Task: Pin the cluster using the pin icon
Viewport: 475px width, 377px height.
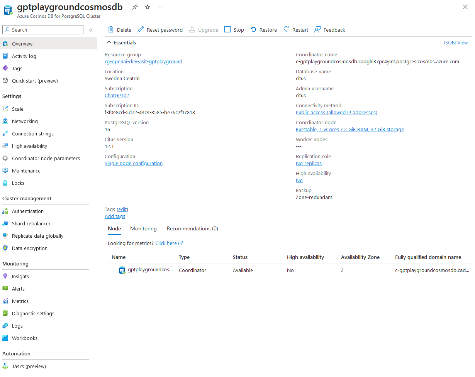Action: point(135,7)
